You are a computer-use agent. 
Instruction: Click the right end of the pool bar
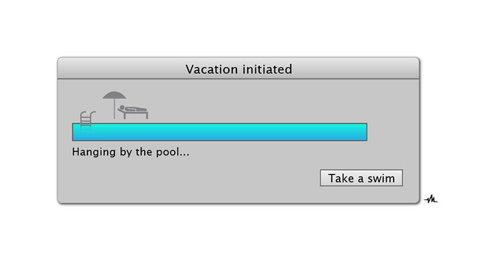[363, 132]
